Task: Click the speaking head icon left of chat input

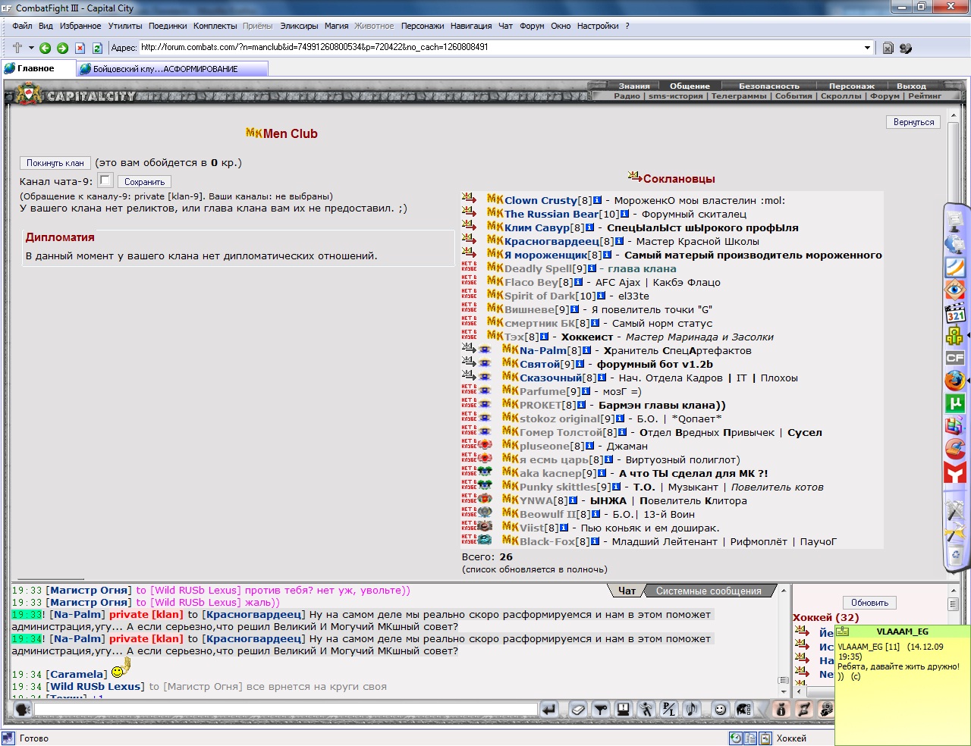Action: coord(23,710)
